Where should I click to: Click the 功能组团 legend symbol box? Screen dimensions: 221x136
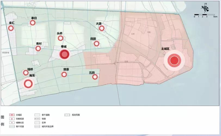click(12, 119)
